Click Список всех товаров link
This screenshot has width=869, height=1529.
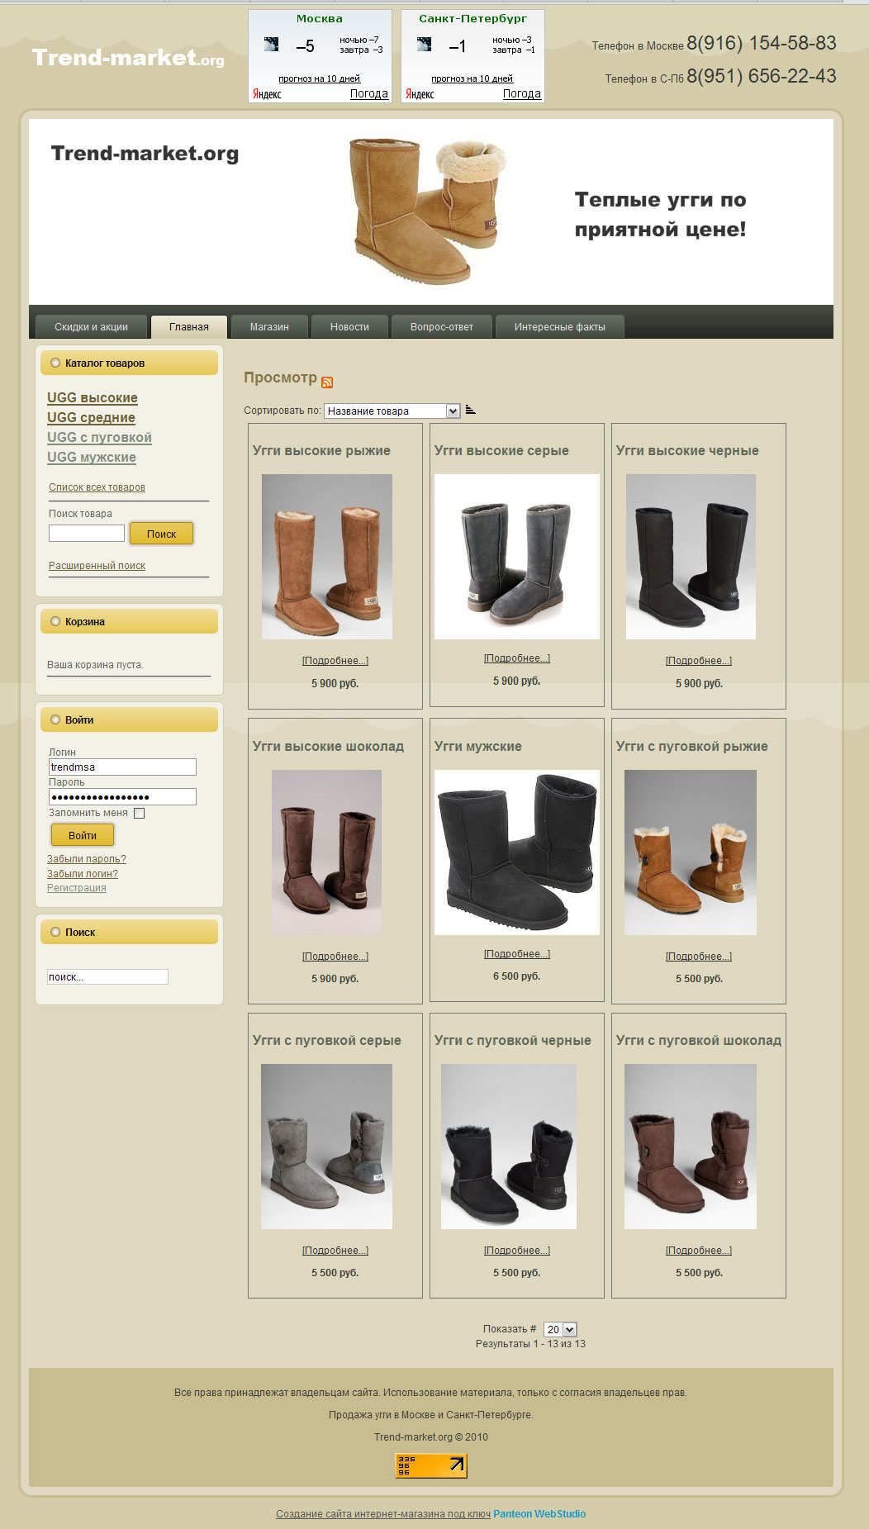point(97,487)
